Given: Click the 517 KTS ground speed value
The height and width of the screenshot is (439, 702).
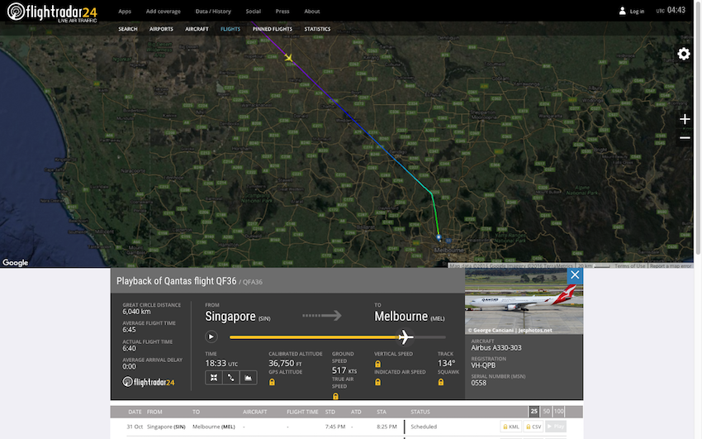Looking at the screenshot, I should pos(344,370).
